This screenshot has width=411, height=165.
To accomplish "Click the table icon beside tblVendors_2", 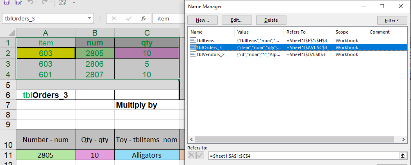I will coord(193,54).
